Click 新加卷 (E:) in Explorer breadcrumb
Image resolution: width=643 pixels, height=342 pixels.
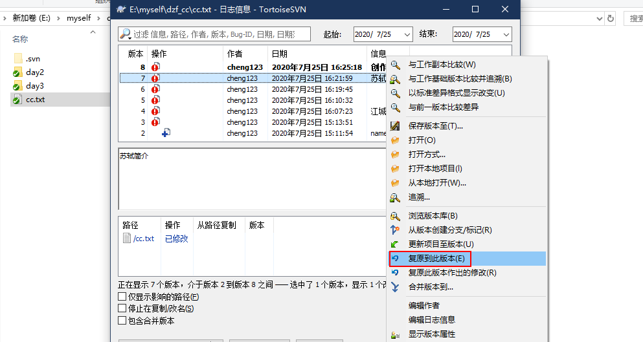pos(32,18)
